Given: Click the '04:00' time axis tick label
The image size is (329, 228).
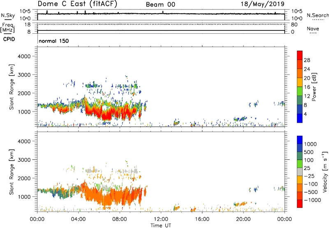Looking at the screenshot, I should coord(78,219).
